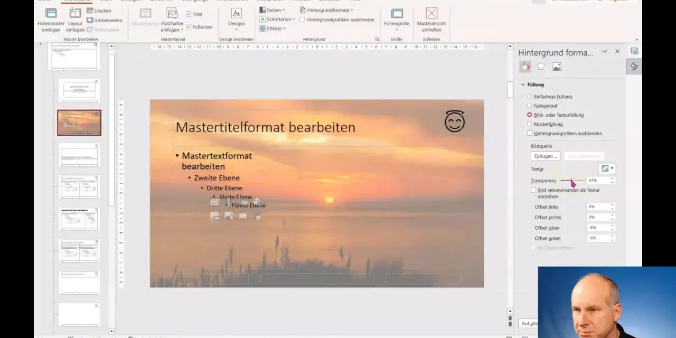Open the Effekte pentagon icon in pane
The height and width of the screenshot is (338, 676).
click(541, 67)
